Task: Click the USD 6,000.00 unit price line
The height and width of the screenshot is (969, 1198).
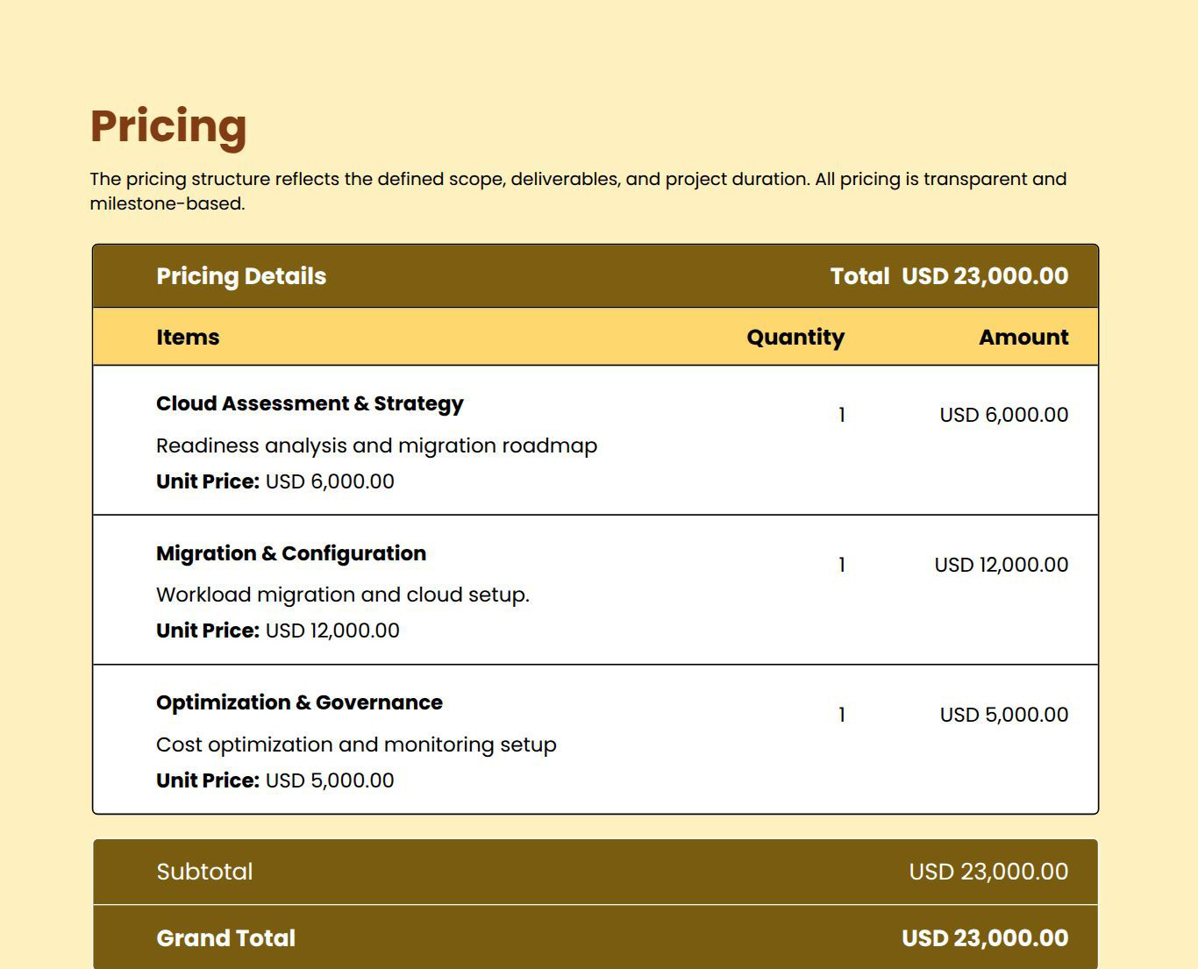Action: (x=275, y=481)
